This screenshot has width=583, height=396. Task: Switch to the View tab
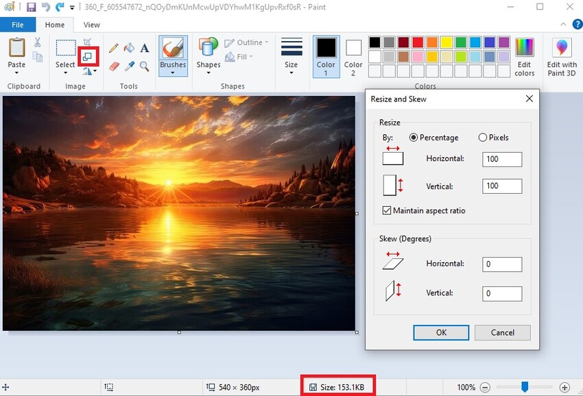[x=91, y=25]
